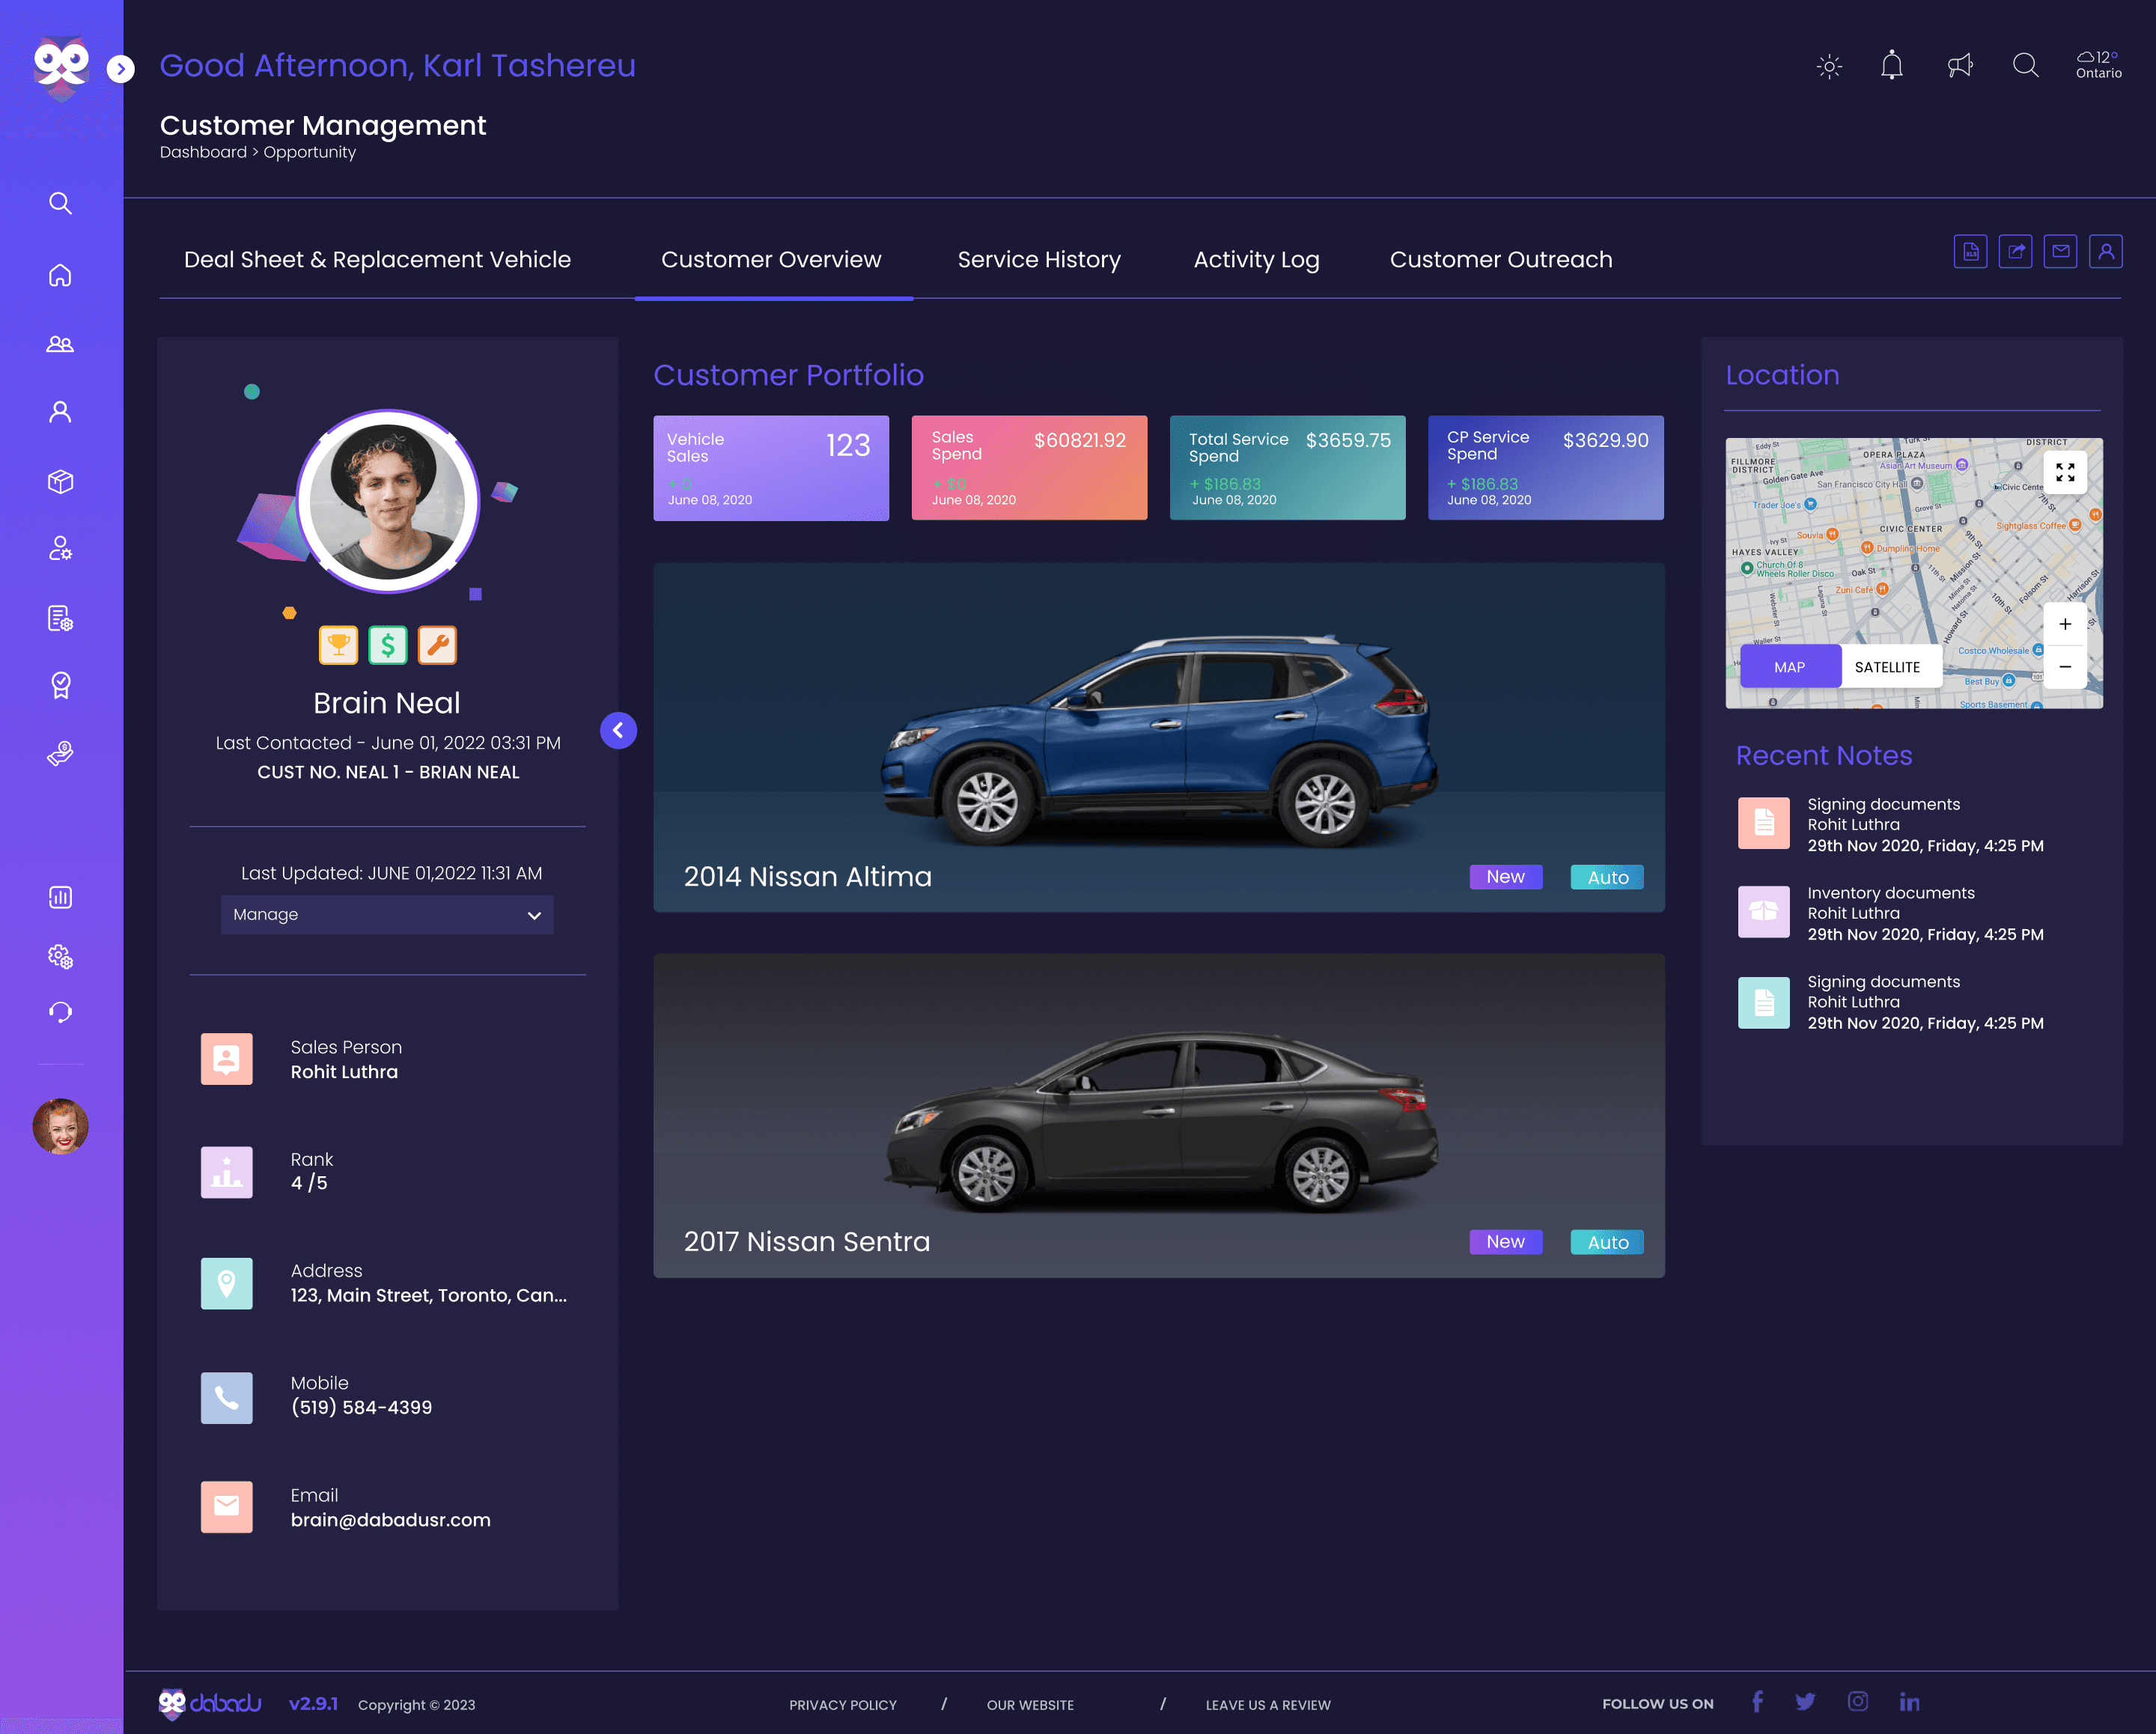Click the mobile number (519) 584-4399
The image size is (2156, 1734).
(x=362, y=1407)
